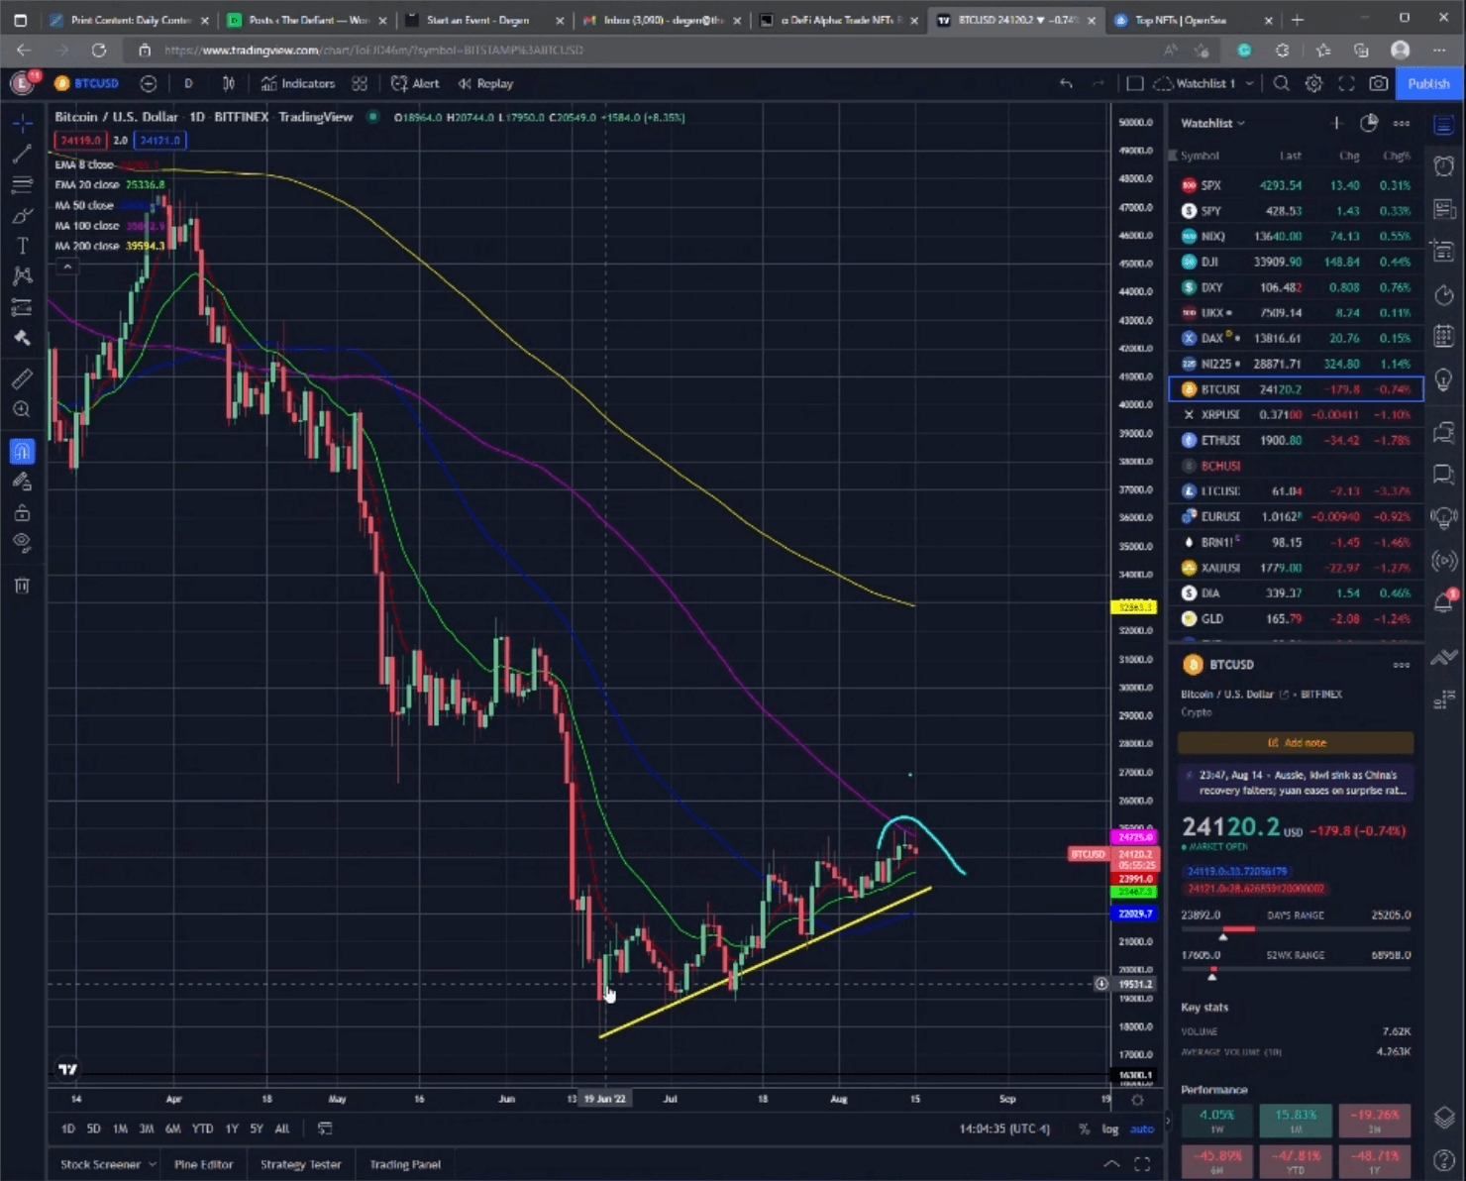Image resolution: width=1466 pixels, height=1181 pixels.
Task: Take a chart snapshot with camera icon
Action: (x=1379, y=83)
